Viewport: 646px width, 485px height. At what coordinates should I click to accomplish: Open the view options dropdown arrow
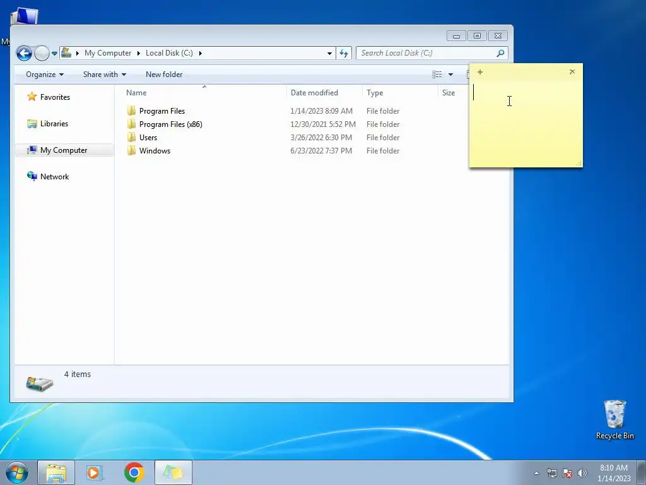450,75
